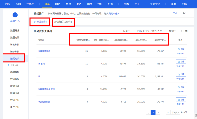Open 交易 in top navigation
The width and height of the screenshot is (197, 119).
tap(68, 4)
